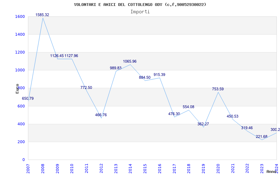The height and width of the screenshot is (175, 280).
Task: Click the 2018 x-axis year label
Action: pos(189,168)
